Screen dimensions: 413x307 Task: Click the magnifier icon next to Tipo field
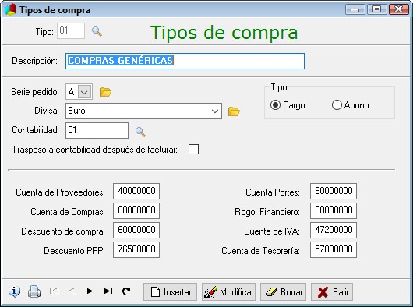point(97,32)
